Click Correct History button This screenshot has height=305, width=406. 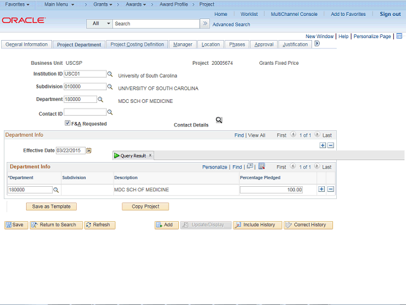(x=308, y=225)
